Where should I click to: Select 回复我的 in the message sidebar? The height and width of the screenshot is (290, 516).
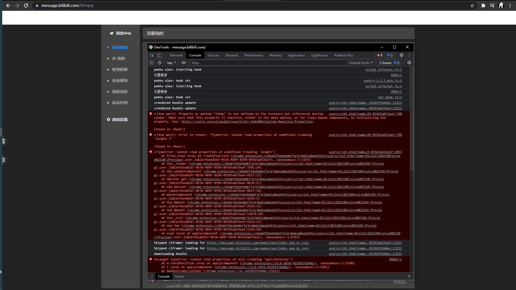tap(120, 47)
